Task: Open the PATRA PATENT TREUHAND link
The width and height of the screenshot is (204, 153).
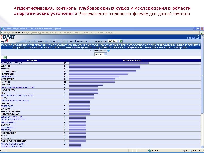Action: coord(14,120)
